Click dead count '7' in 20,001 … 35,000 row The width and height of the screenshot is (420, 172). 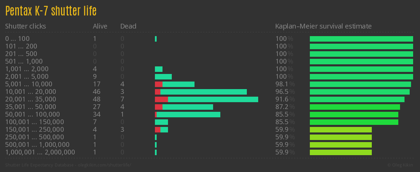122,99
